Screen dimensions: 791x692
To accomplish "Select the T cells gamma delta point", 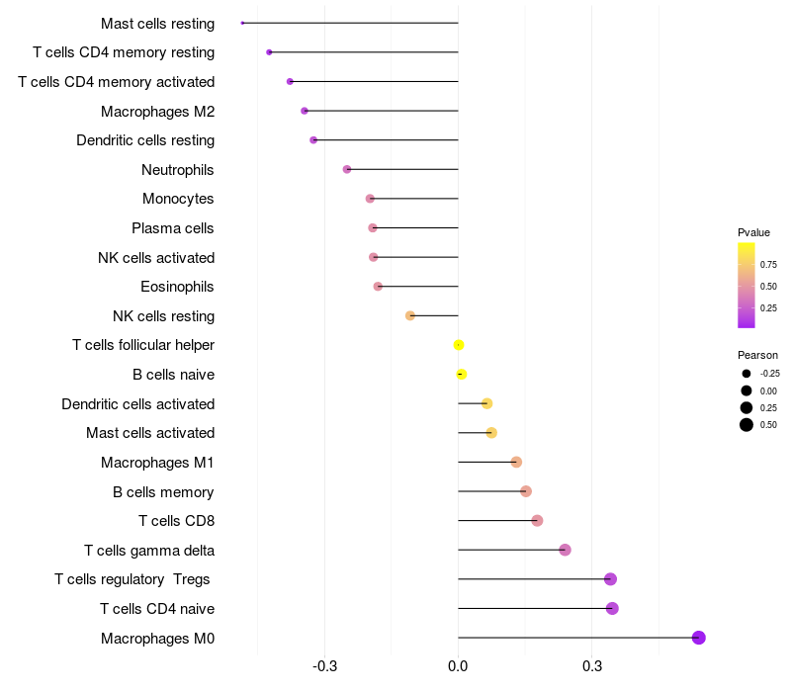I will coord(565,550).
